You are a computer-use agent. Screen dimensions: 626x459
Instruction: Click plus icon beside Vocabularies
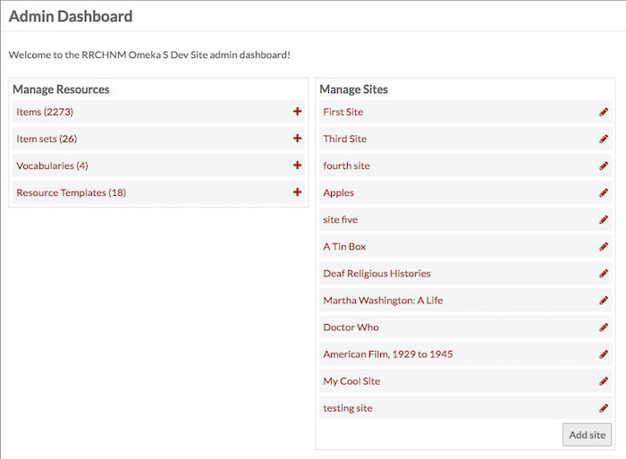(x=297, y=165)
